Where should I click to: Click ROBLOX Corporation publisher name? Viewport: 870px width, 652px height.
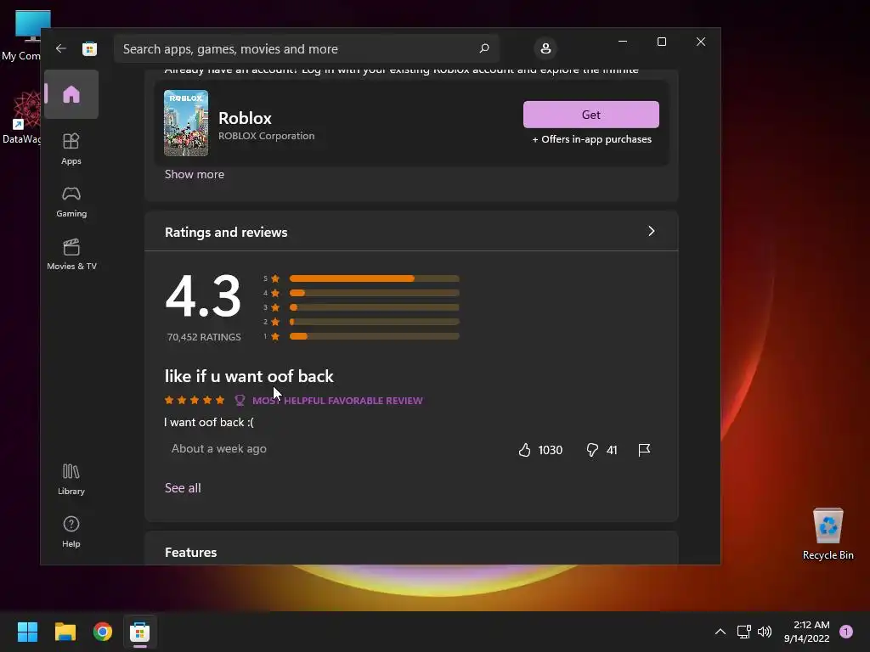(x=266, y=136)
